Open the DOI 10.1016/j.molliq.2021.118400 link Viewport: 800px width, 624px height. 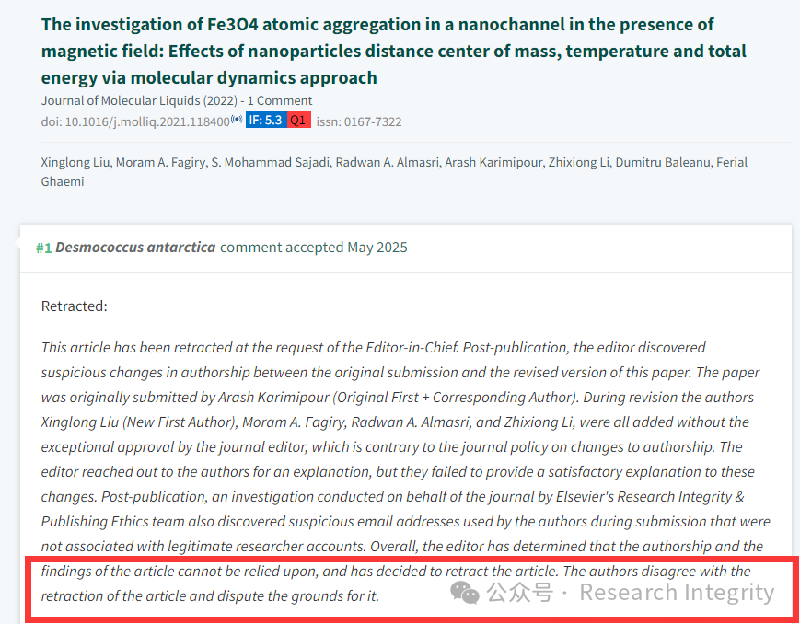point(135,121)
